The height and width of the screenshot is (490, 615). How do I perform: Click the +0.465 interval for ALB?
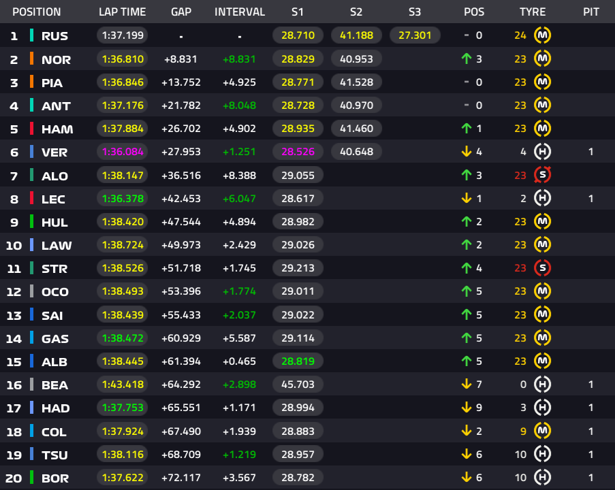[239, 361]
